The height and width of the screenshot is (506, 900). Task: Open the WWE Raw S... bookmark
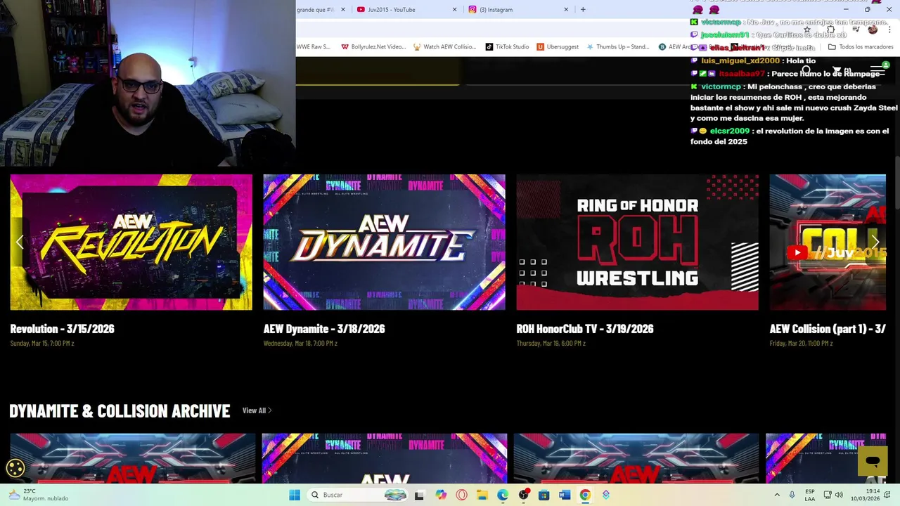point(313,47)
